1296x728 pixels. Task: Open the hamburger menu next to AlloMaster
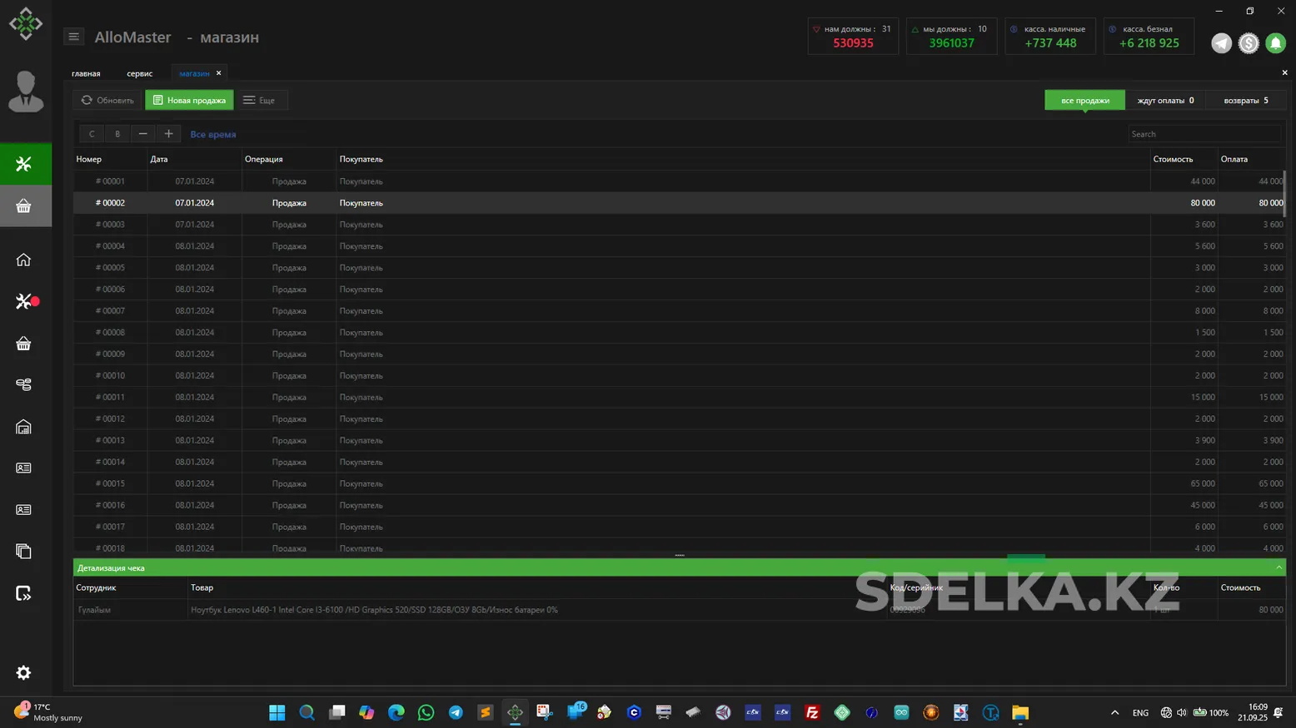click(x=73, y=37)
